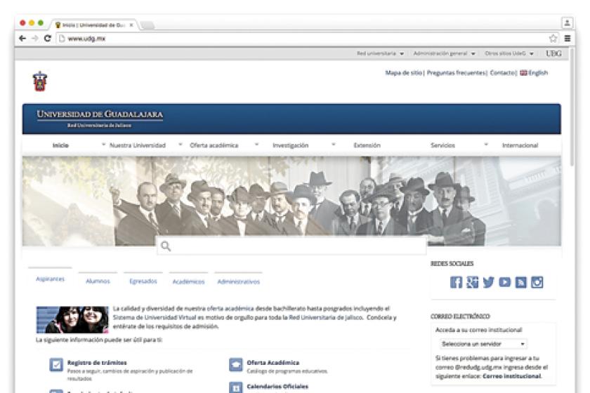Screen dimensions: 590x393
Task: Click the Universidad de Guadalajara banner title
Action: (100, 114)
